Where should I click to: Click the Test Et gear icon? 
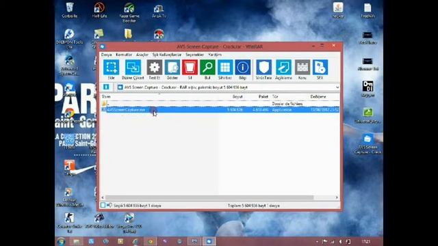coord(155,67)
